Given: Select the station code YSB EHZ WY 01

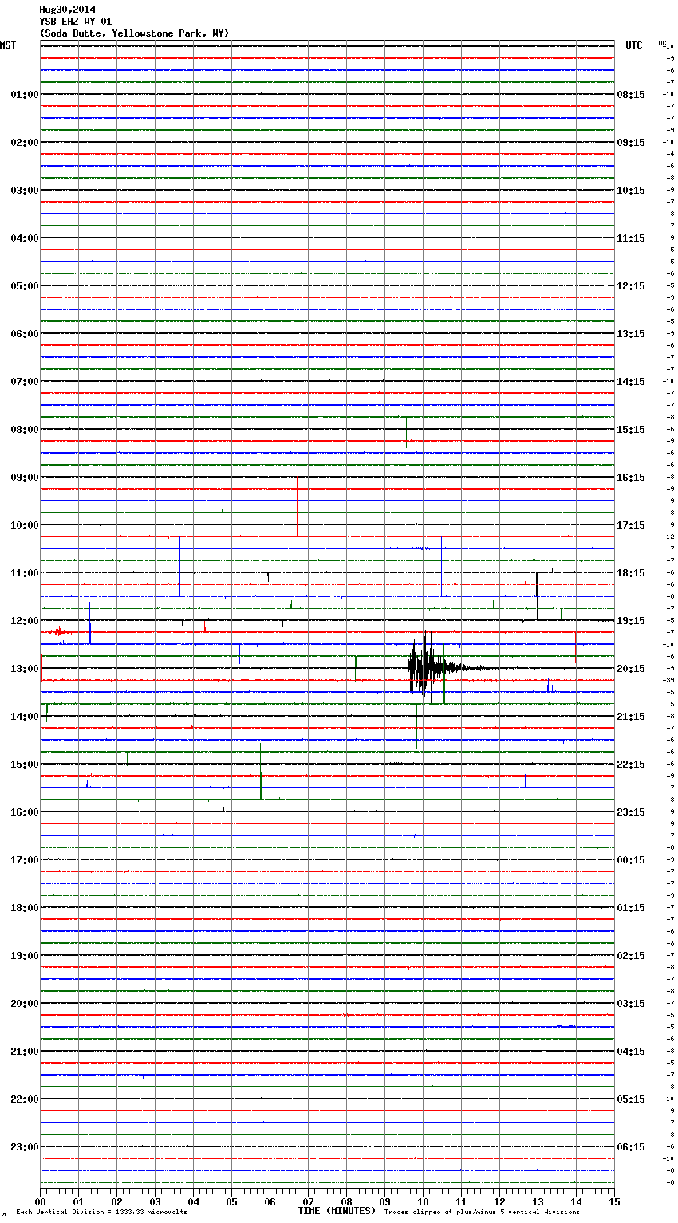Looking at the screenshot, I should point(76,22).
